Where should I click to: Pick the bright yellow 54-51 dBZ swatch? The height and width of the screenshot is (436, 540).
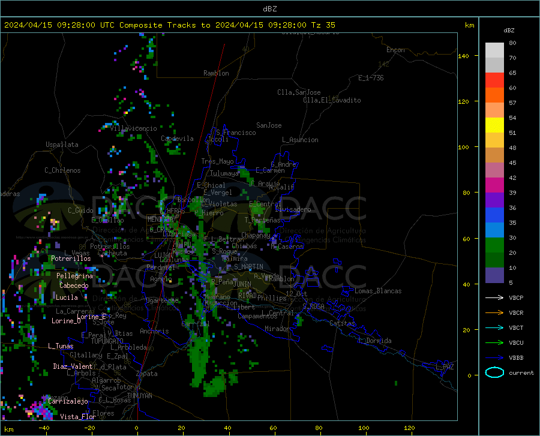coord(494,125)
